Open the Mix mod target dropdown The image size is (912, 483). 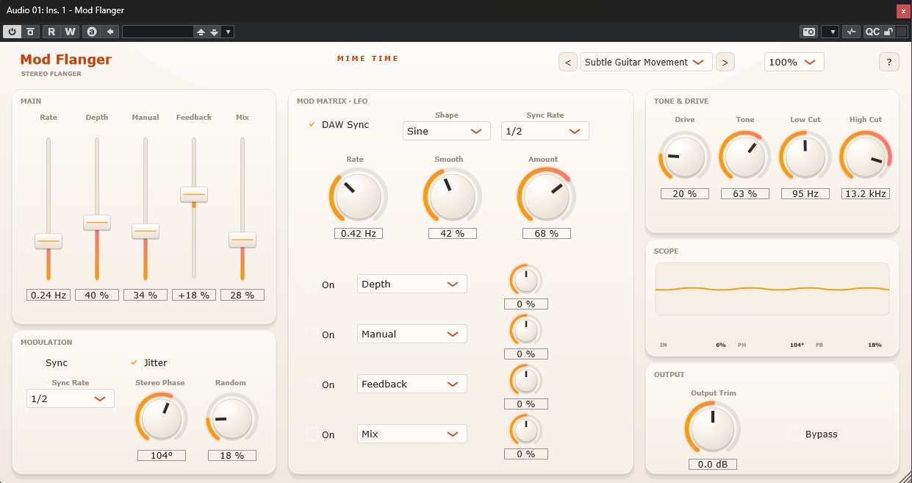click(x=412, y=434)
